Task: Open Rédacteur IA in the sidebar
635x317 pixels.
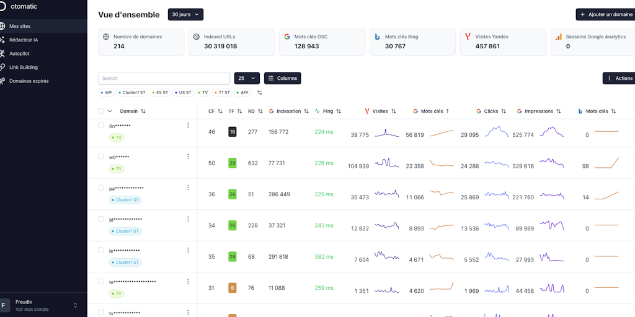Action: pyautogui.click(x=24, y=40)
